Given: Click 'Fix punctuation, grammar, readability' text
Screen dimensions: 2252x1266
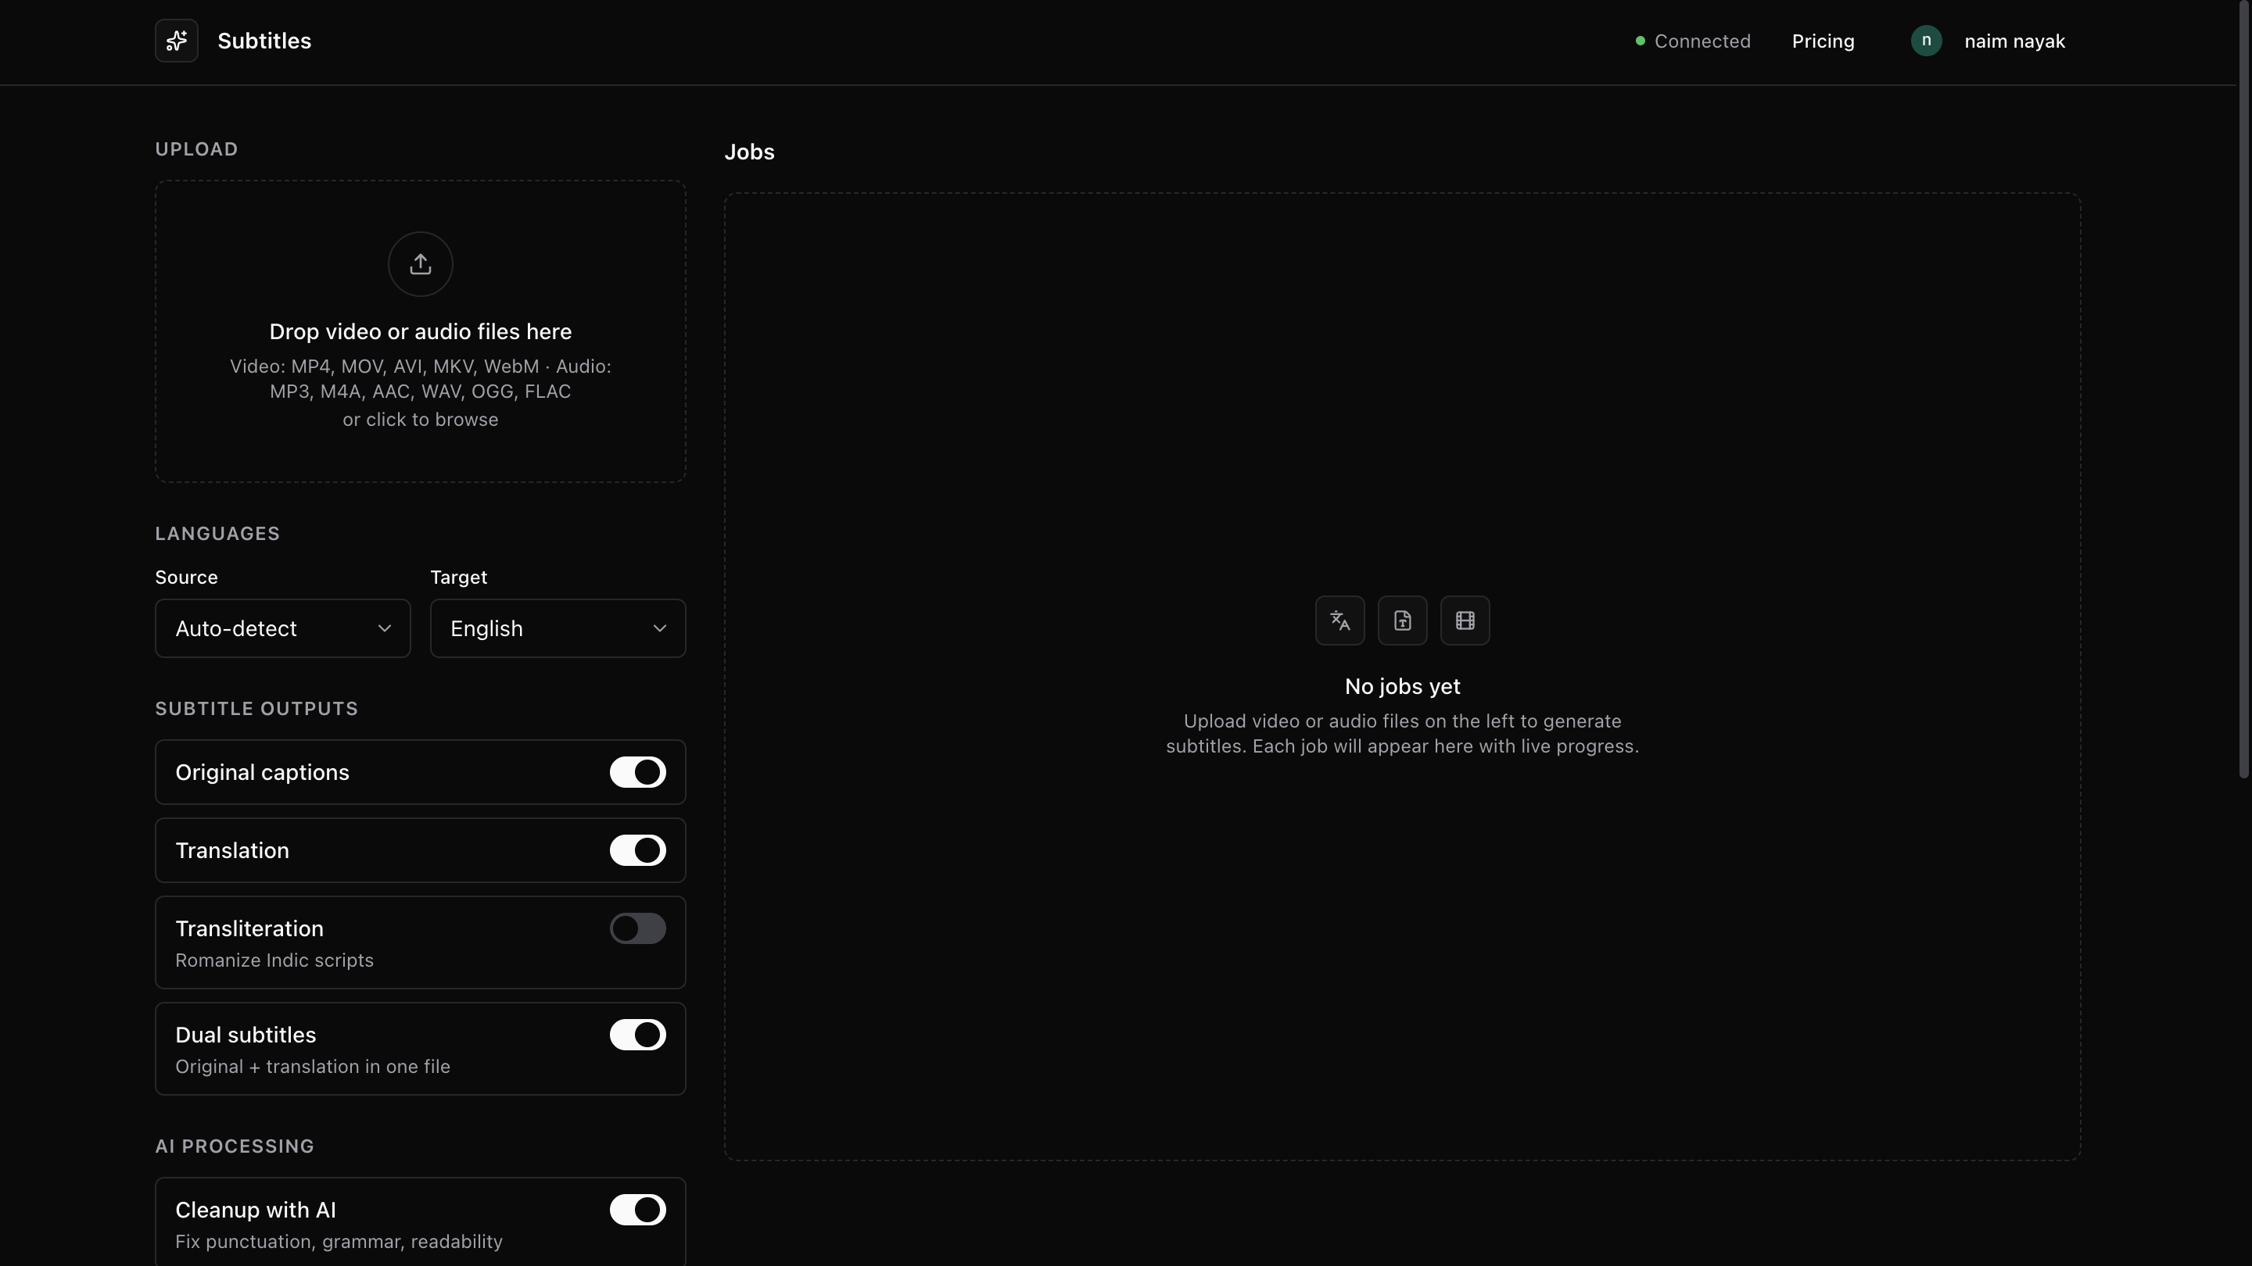Looking at the screenshot, I should (339, 1242).
